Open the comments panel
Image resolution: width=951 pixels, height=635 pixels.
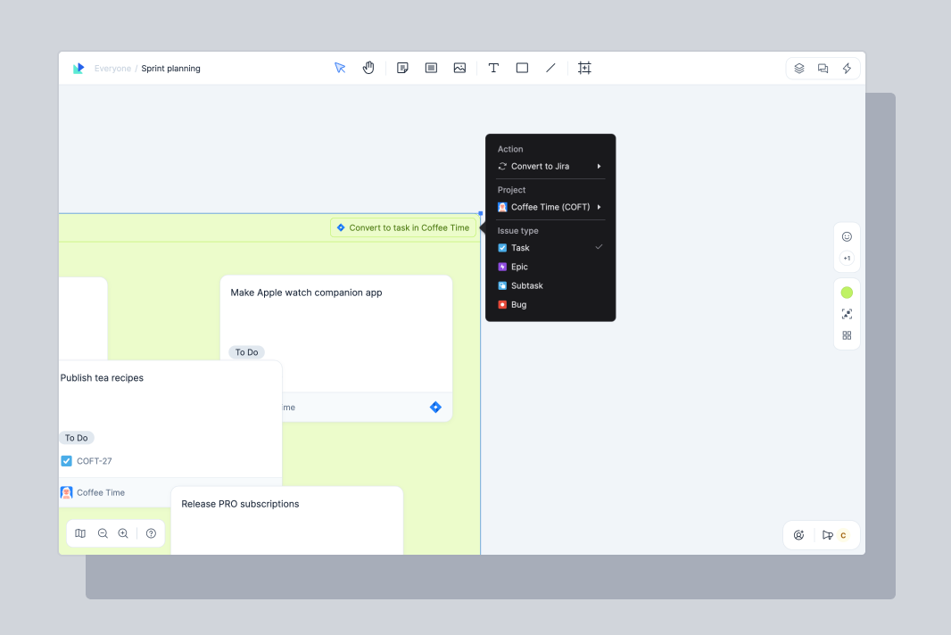tap(823, 68)
